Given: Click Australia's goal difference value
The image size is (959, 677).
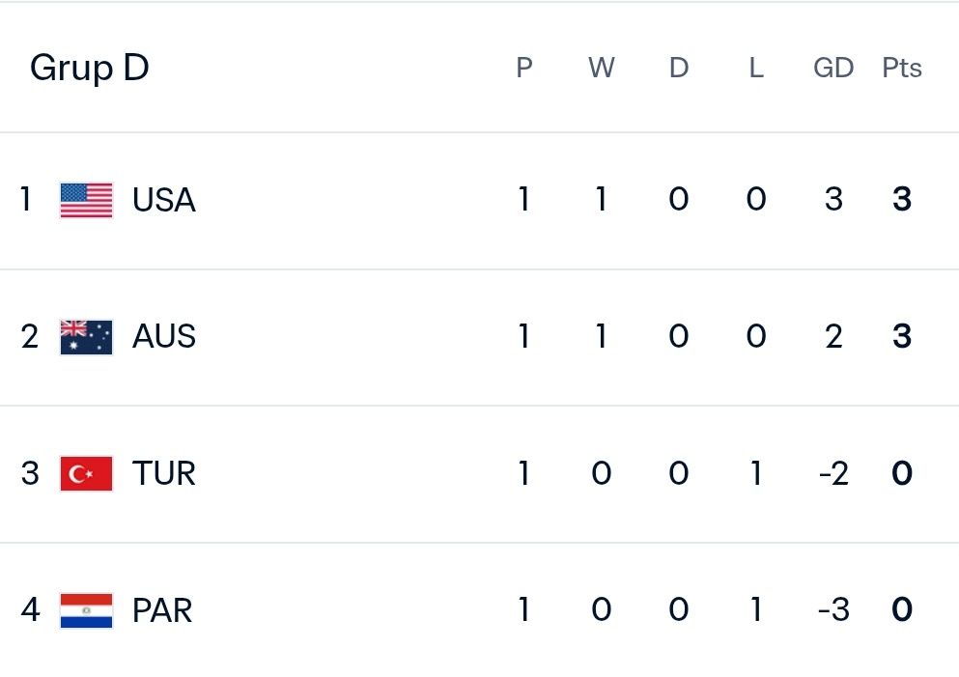Looking at the screenshot, I should pos(833,336).
